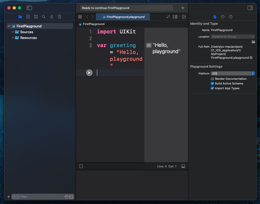Stop playground execution square button
260x204 pixels.
pyautogui.click(x=81, y=166)
